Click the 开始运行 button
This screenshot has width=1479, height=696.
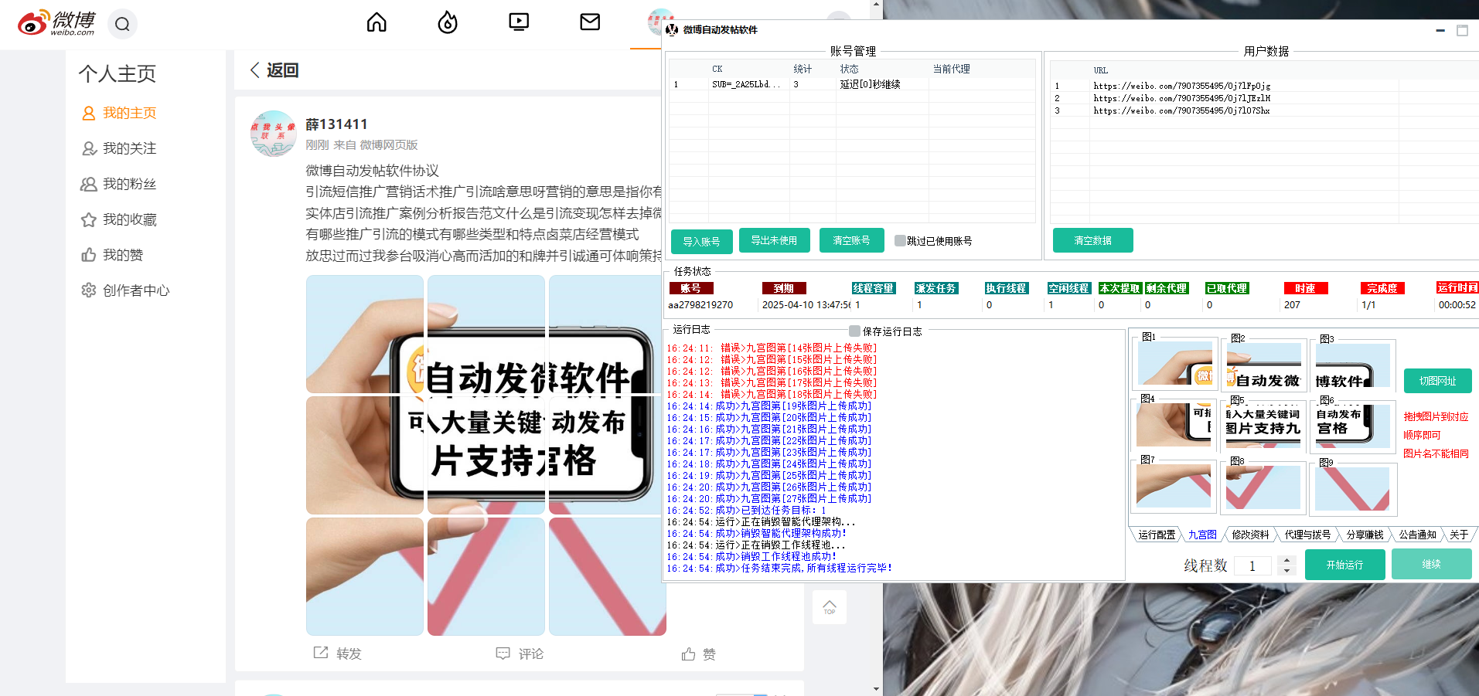(x=1344, y=564)
